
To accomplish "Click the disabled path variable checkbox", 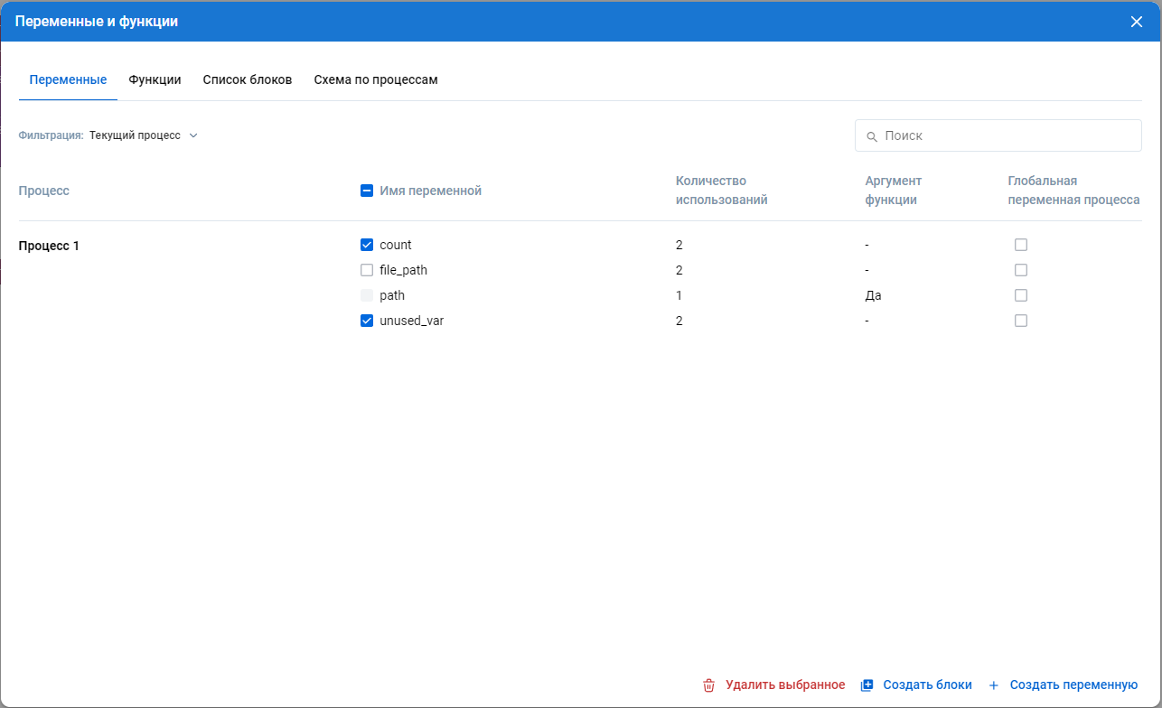I will tap(367, 295).
